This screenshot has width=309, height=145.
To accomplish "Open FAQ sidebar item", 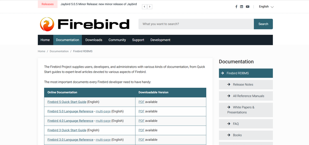I will 246,124.
